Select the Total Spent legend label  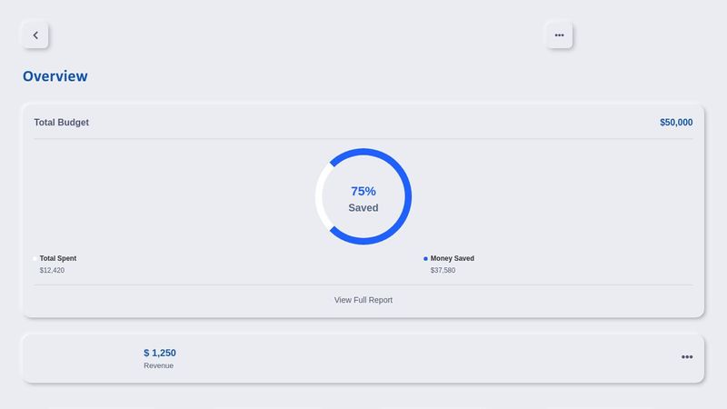[x=58, y=259]
